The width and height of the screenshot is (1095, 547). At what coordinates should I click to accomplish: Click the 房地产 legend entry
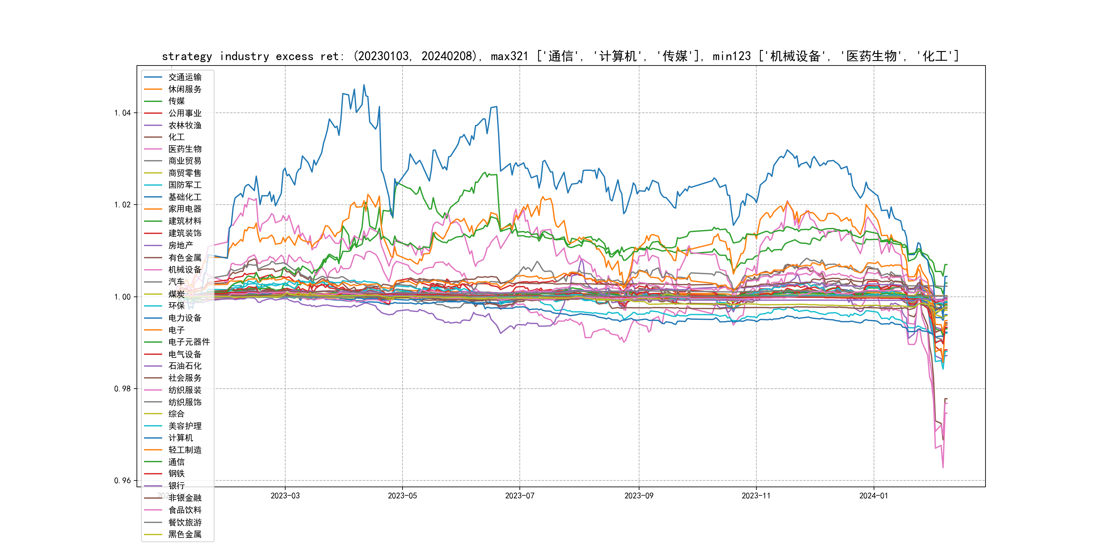pyautogui.click(x=180, y=245)
